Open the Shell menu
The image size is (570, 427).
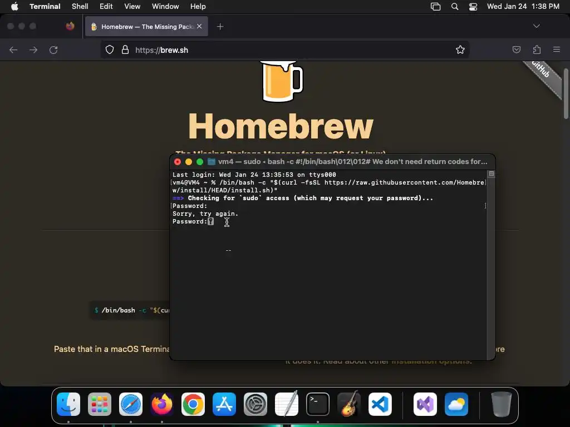click(x=80, y=7)
